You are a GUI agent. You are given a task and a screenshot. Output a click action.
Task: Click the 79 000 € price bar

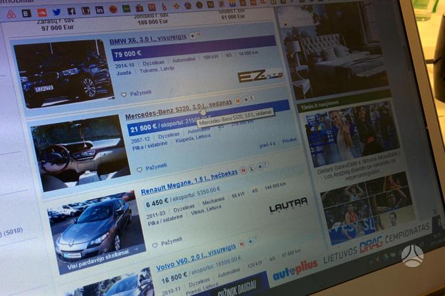pos(194,48)
